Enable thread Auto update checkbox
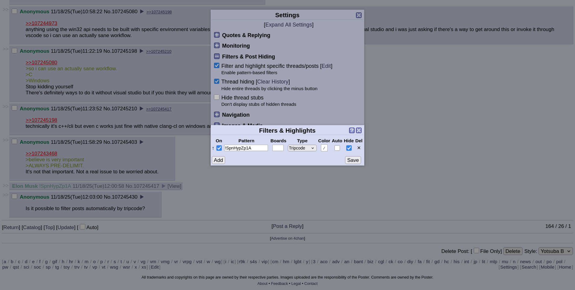This screenshot has width=575, height=290. [83, 227]
